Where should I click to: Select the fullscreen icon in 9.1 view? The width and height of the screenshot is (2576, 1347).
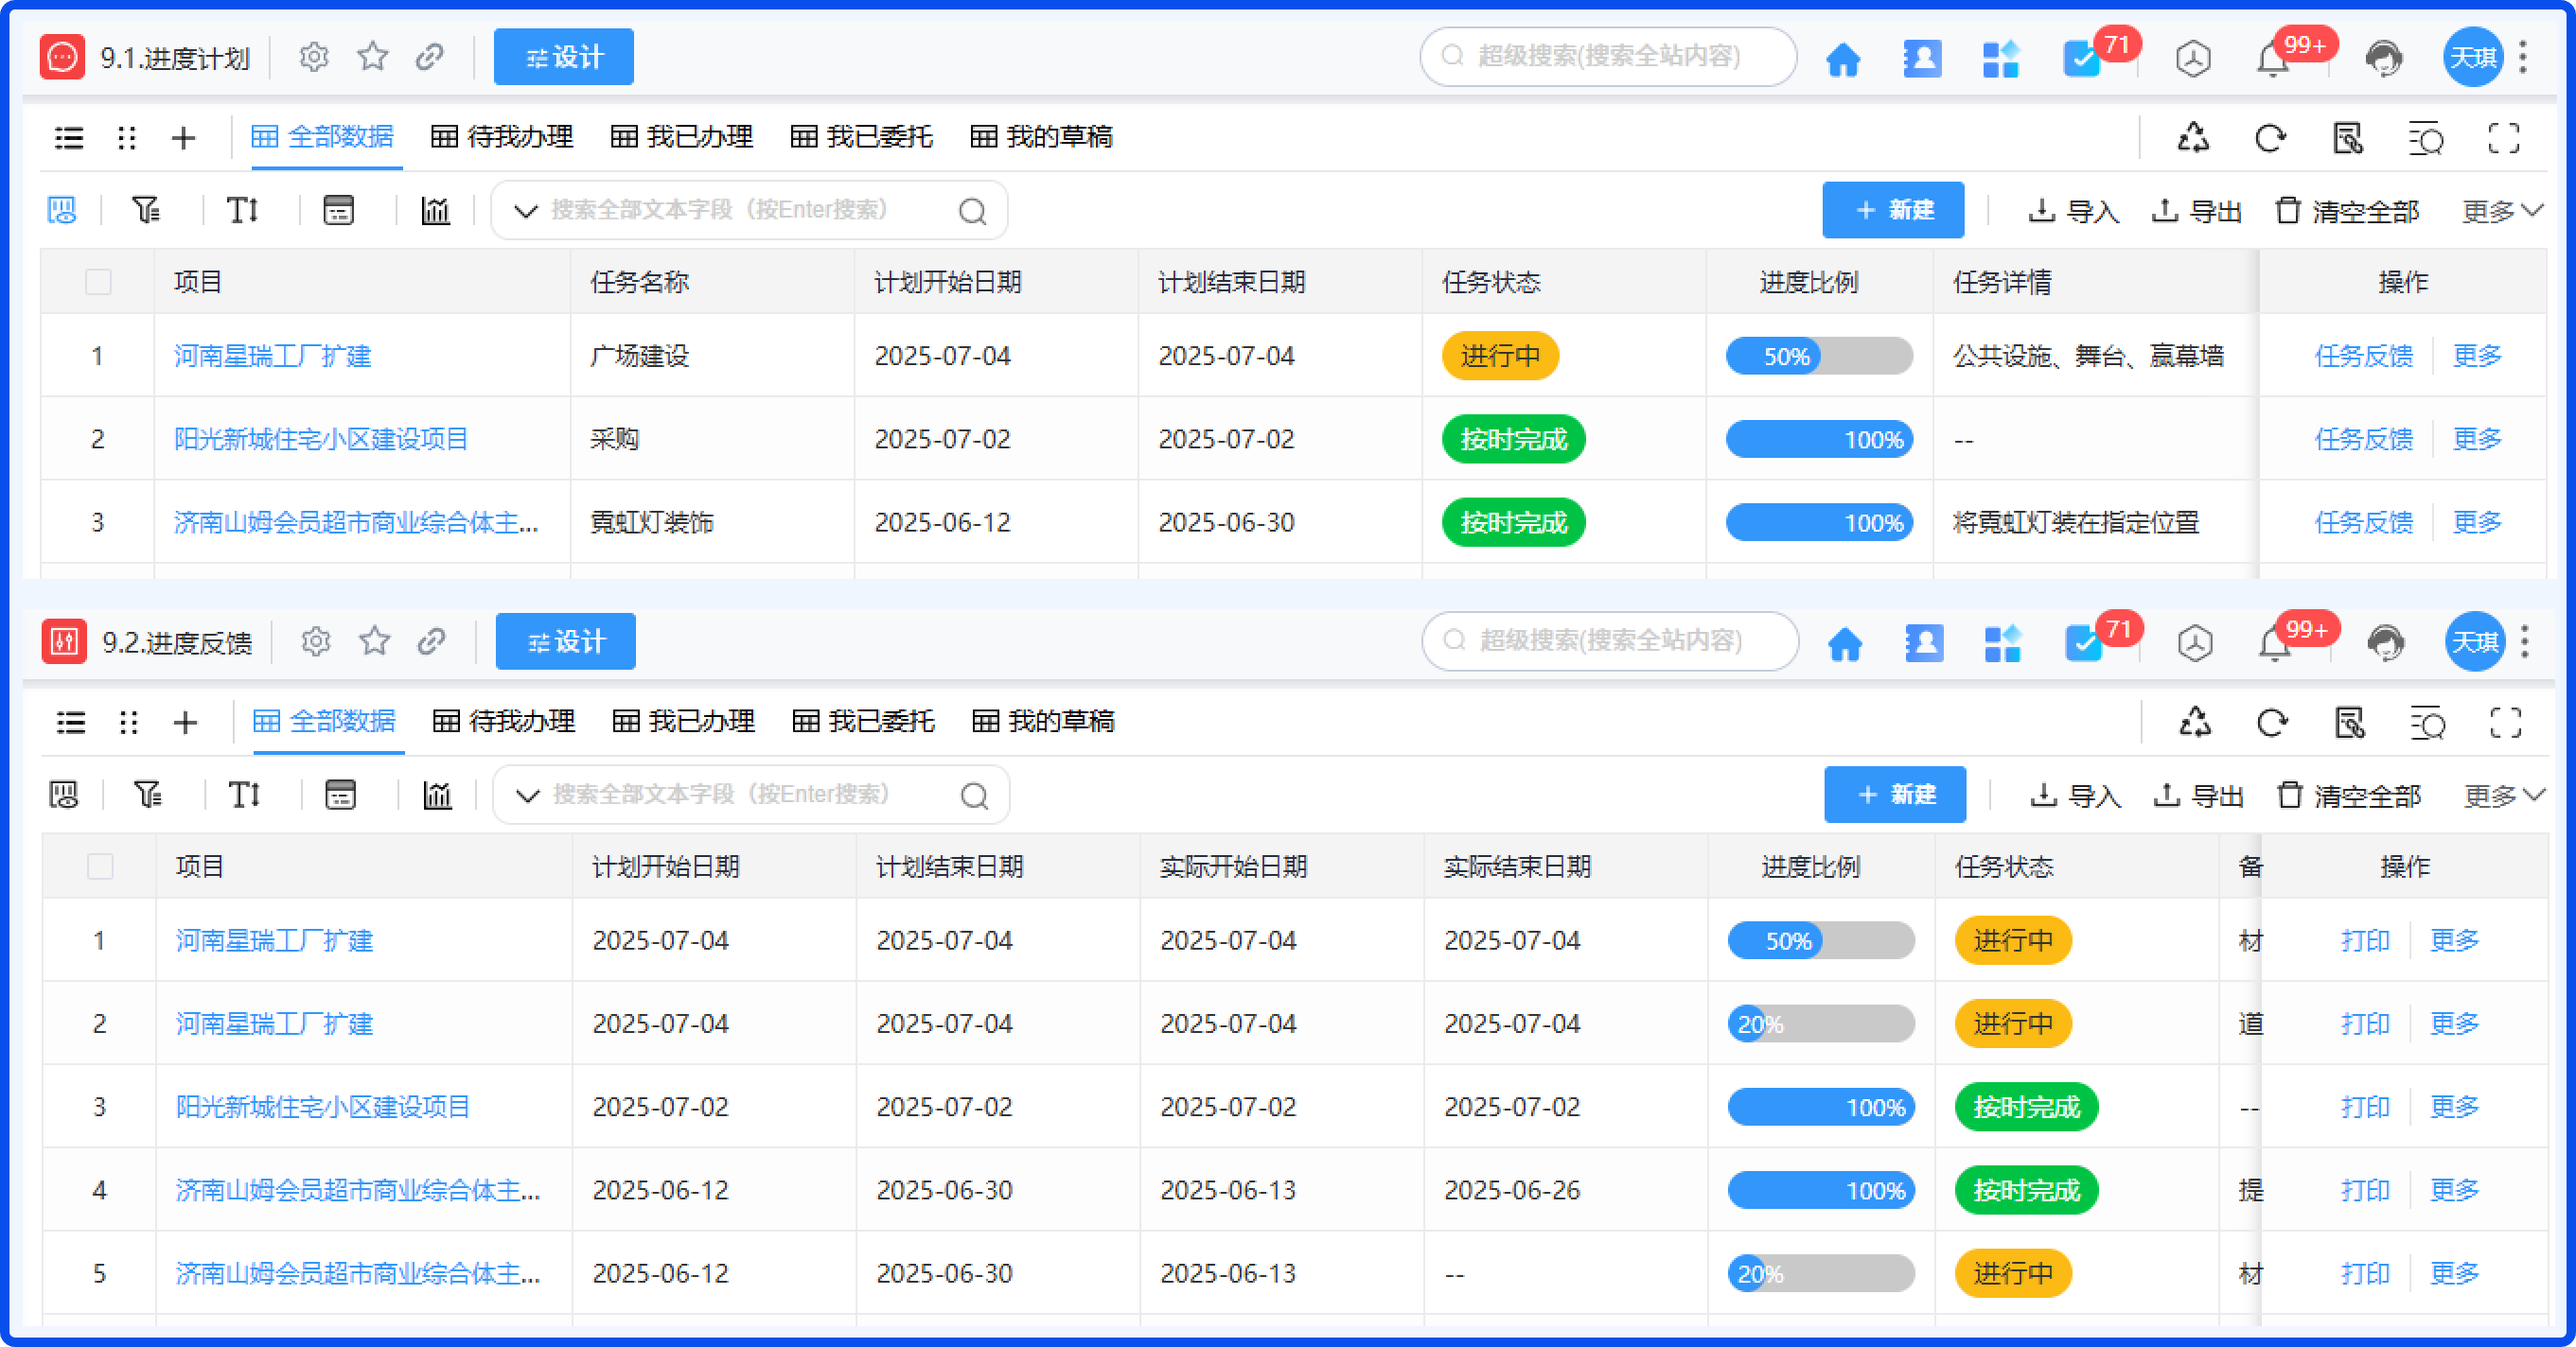click(2504, 138)
